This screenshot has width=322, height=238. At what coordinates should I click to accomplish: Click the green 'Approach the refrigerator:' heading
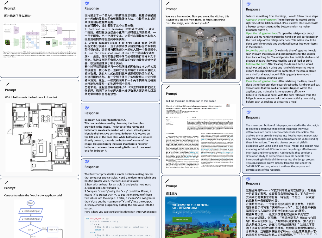coord(261,20)
